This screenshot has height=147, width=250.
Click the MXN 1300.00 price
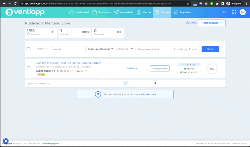tap(46, 71)
